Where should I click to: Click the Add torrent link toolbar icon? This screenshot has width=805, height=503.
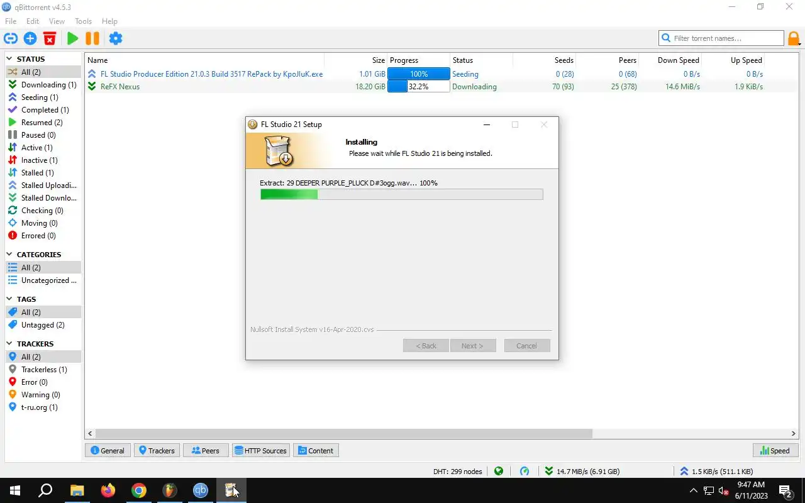tap(10, 38)
